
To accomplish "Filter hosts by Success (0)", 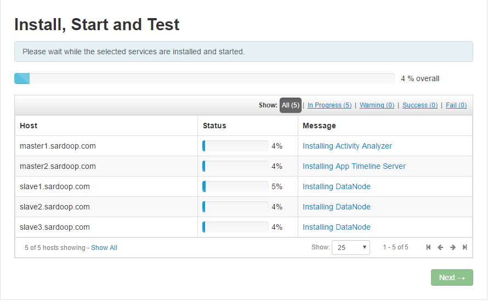I will [x=419, y=105].
